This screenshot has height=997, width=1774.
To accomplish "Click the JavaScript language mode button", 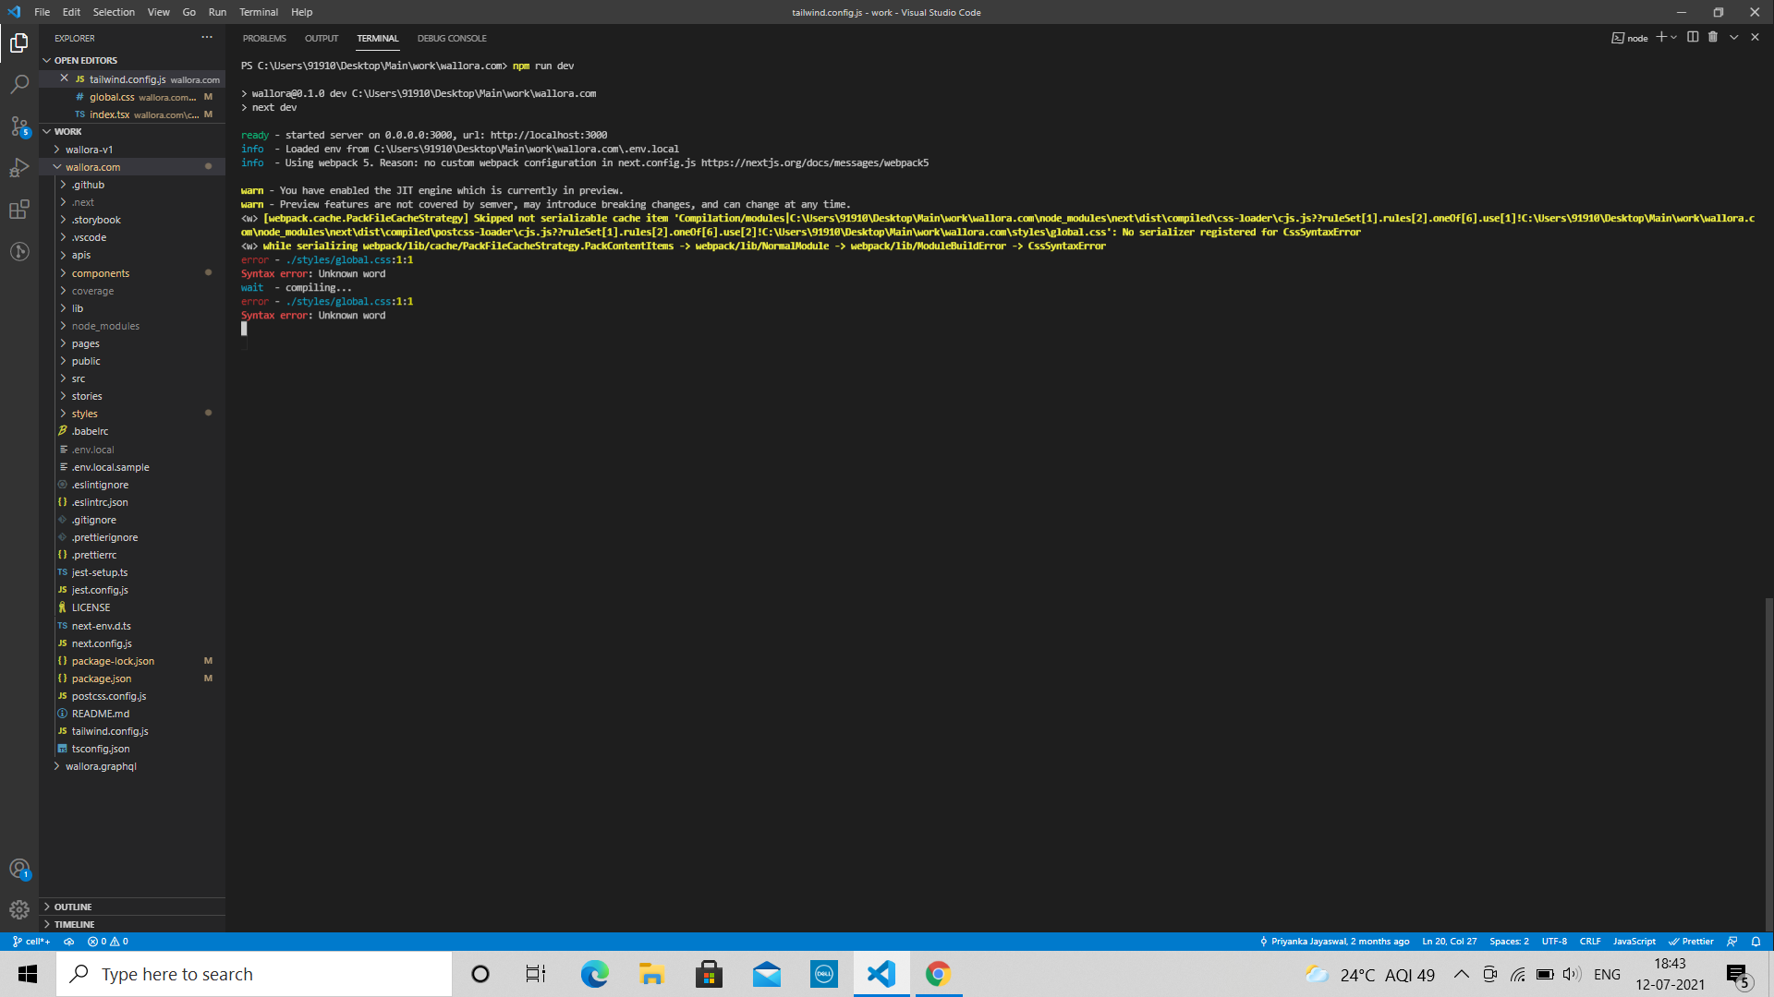I will coord(1634,942).
